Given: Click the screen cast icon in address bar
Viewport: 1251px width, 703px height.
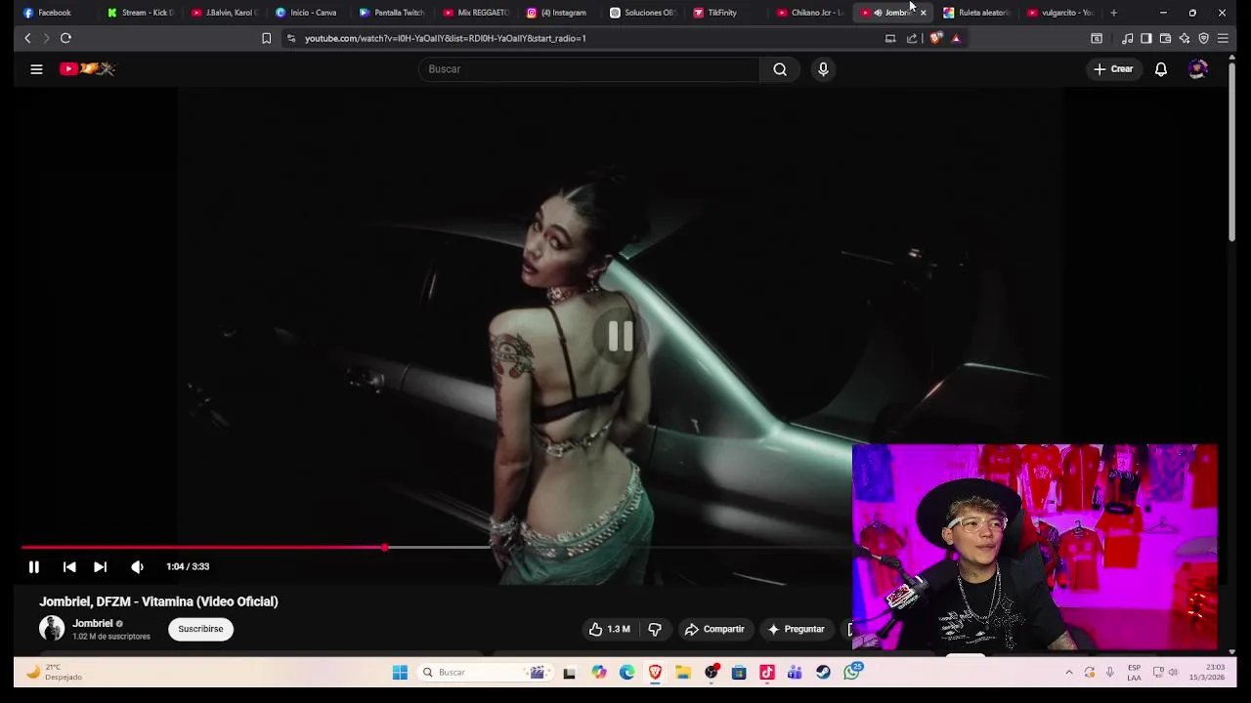Looking at the screenshot, I should [890, 38].
